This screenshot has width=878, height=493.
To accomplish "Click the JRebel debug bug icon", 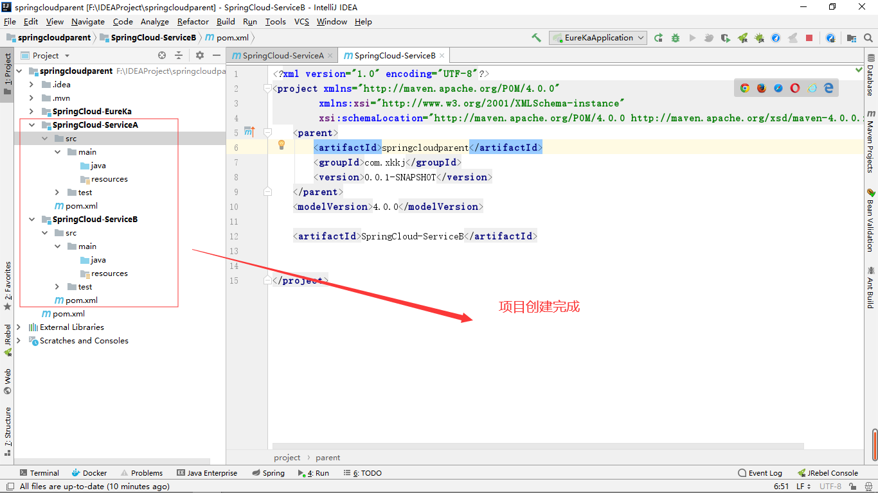I will pyautogui.click(x=759, y=38).
